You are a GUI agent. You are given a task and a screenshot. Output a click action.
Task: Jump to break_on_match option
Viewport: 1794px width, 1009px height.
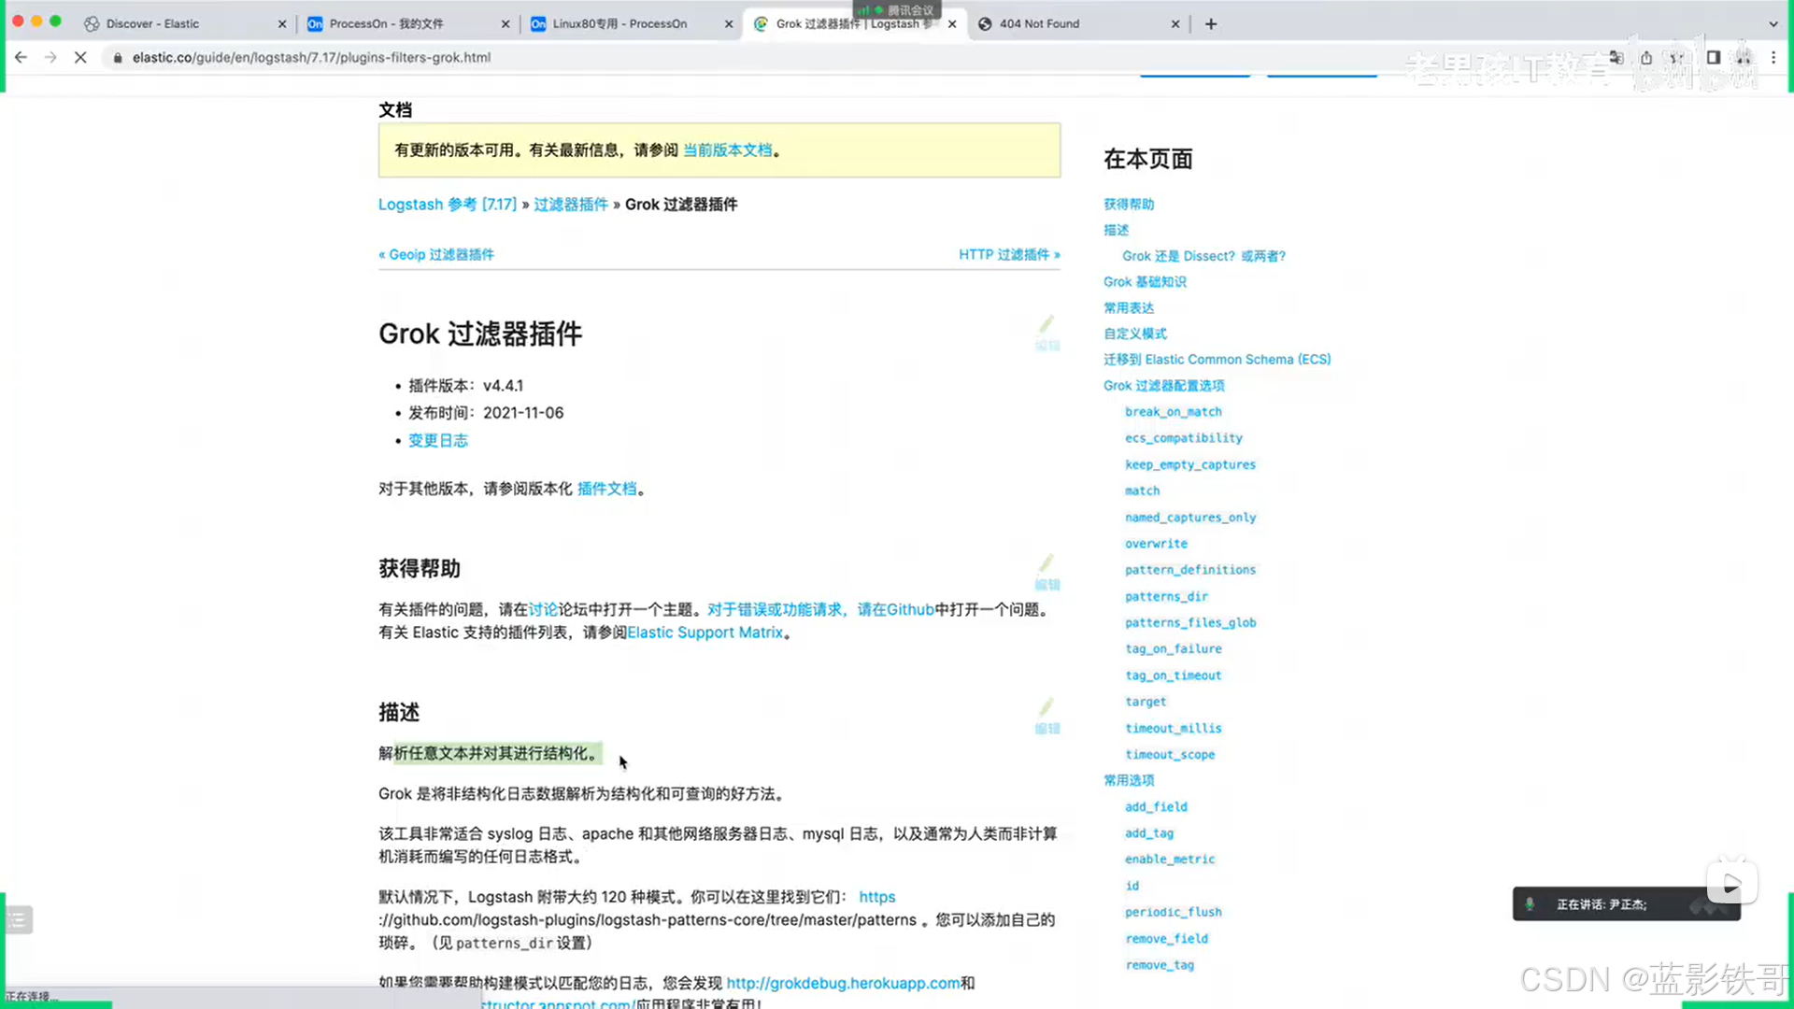click(x=1173, y=411)
